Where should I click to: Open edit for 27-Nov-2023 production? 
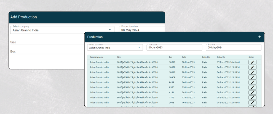252,77
